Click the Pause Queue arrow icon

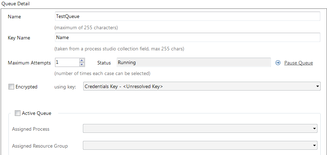pos(278,63)
